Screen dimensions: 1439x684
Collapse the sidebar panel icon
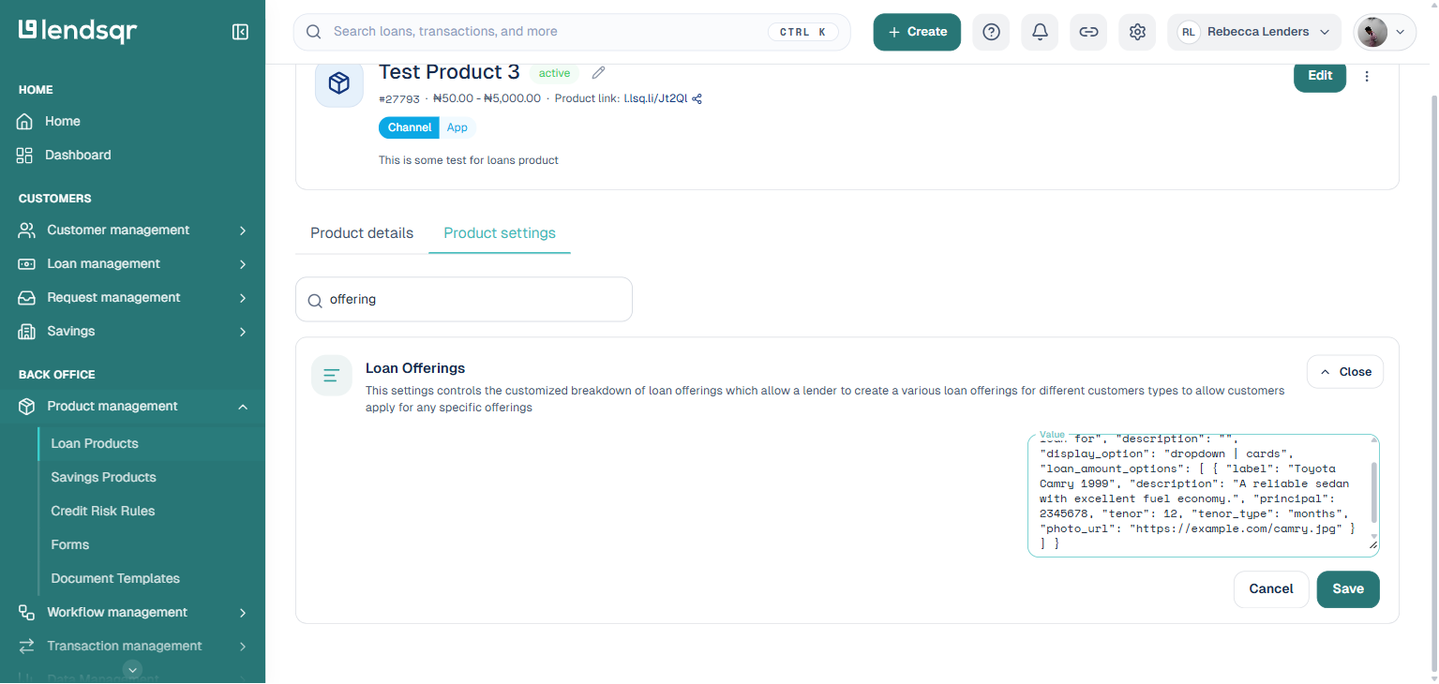pos(240,32)
